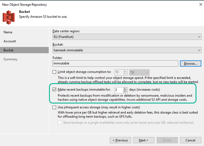Viewport: 204px width, 146px height.
Task: Click the storage limit value field showing 10
Action: pyautogui.click(x=119, y=72)
